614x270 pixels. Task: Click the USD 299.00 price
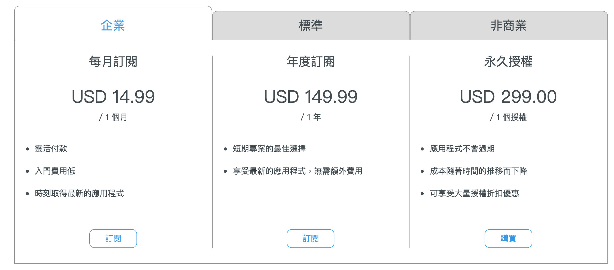point(508,97)
